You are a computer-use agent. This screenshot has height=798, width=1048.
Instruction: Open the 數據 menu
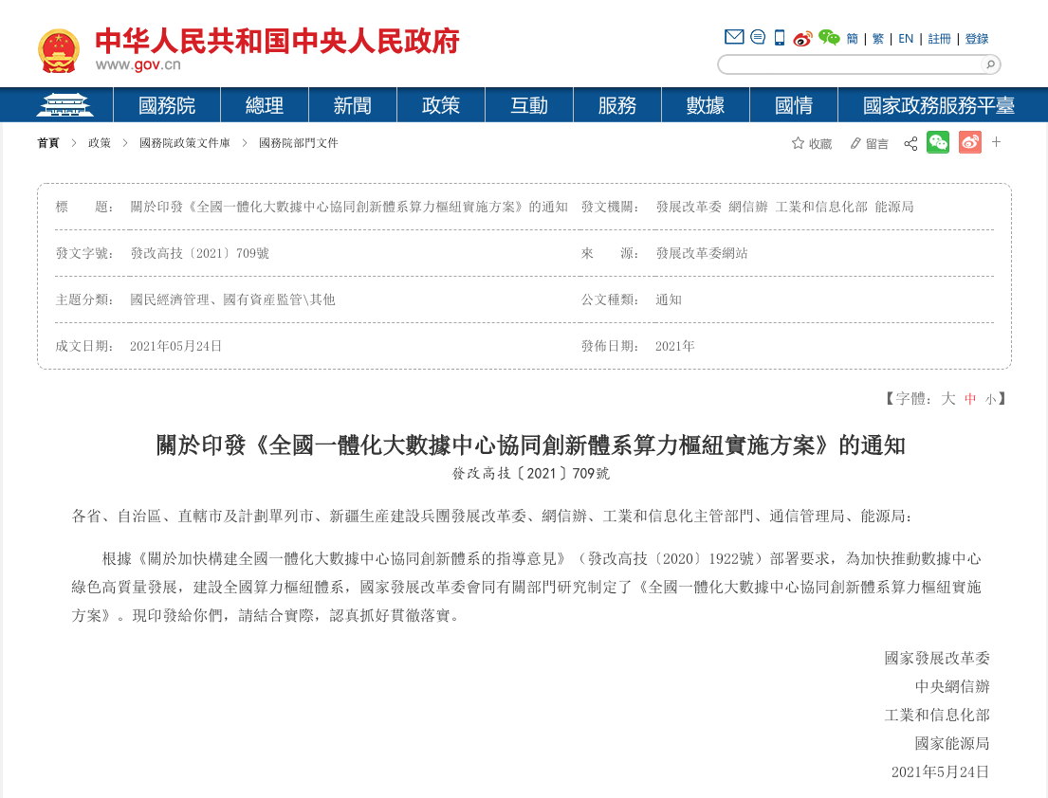coord(705,105)
